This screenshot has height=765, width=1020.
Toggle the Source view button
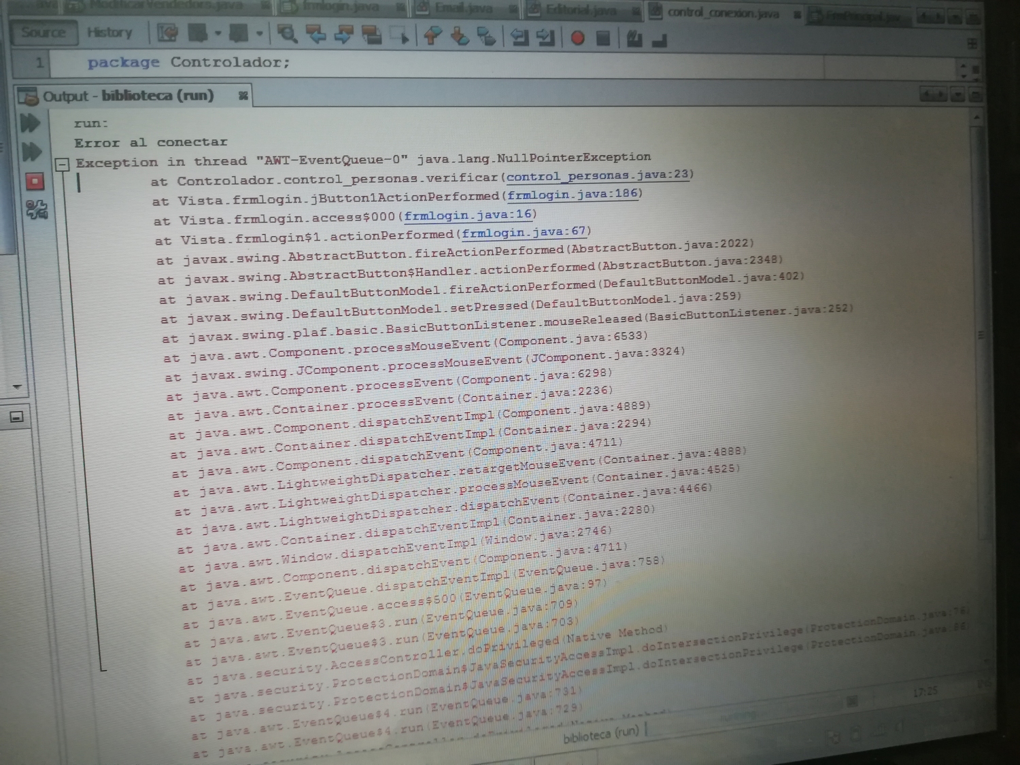coord(43,32)
